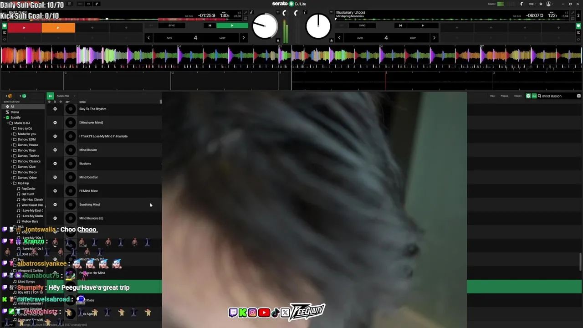The height and width of the screenshot is (328, 583).
Task: Toggle key lock note icon on deck 1
Action: point(251,12)
